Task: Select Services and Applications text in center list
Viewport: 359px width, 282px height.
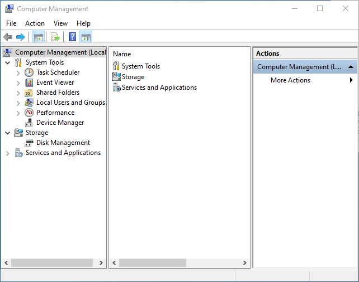Action: coord(159,87)
